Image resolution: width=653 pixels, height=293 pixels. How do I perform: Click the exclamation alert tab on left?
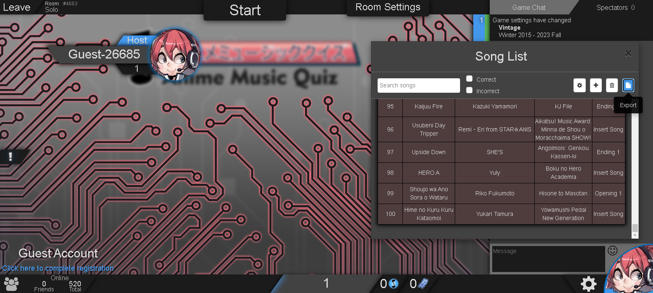pyautogui.click(x=10, y=156)
